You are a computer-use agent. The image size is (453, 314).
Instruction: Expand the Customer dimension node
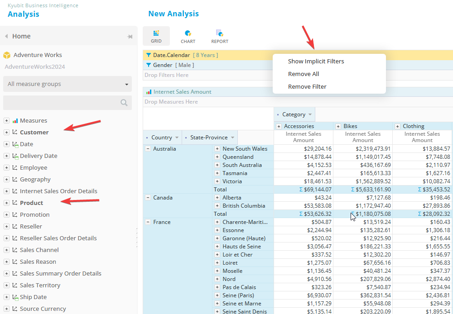tap(6, 133)
